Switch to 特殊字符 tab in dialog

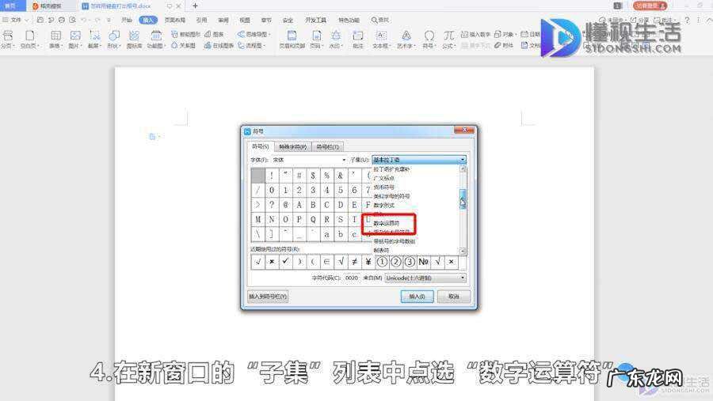click(292, 146)
